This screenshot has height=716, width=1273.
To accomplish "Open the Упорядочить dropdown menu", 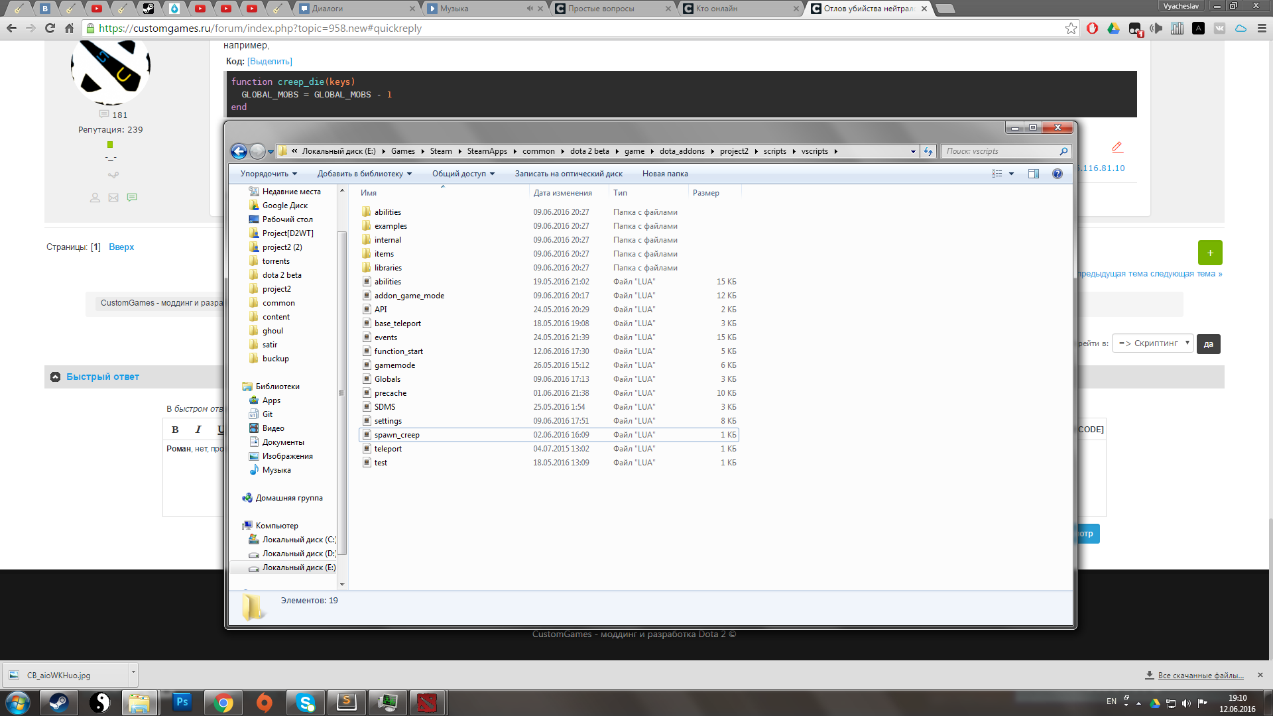I will [268, 174].
